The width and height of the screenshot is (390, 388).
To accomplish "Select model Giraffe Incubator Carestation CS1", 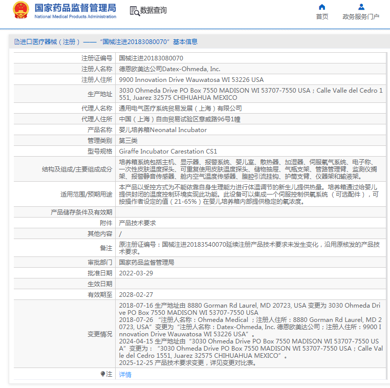I will pos(168,151).
